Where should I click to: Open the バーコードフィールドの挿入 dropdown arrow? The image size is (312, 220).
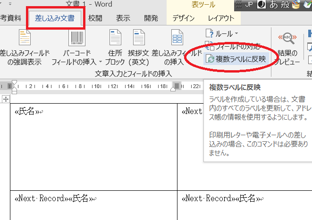click(x=100, y=62)
